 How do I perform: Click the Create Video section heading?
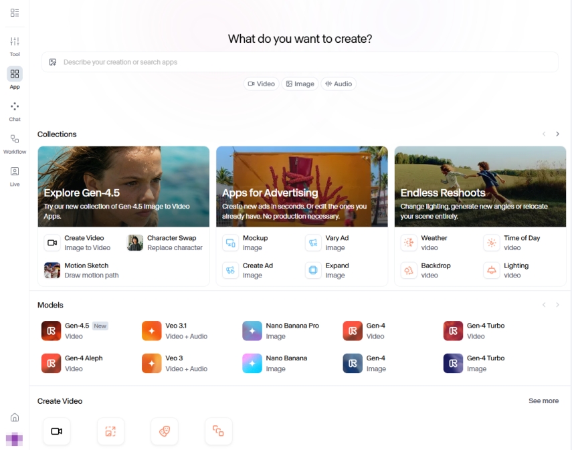point(60,401)
